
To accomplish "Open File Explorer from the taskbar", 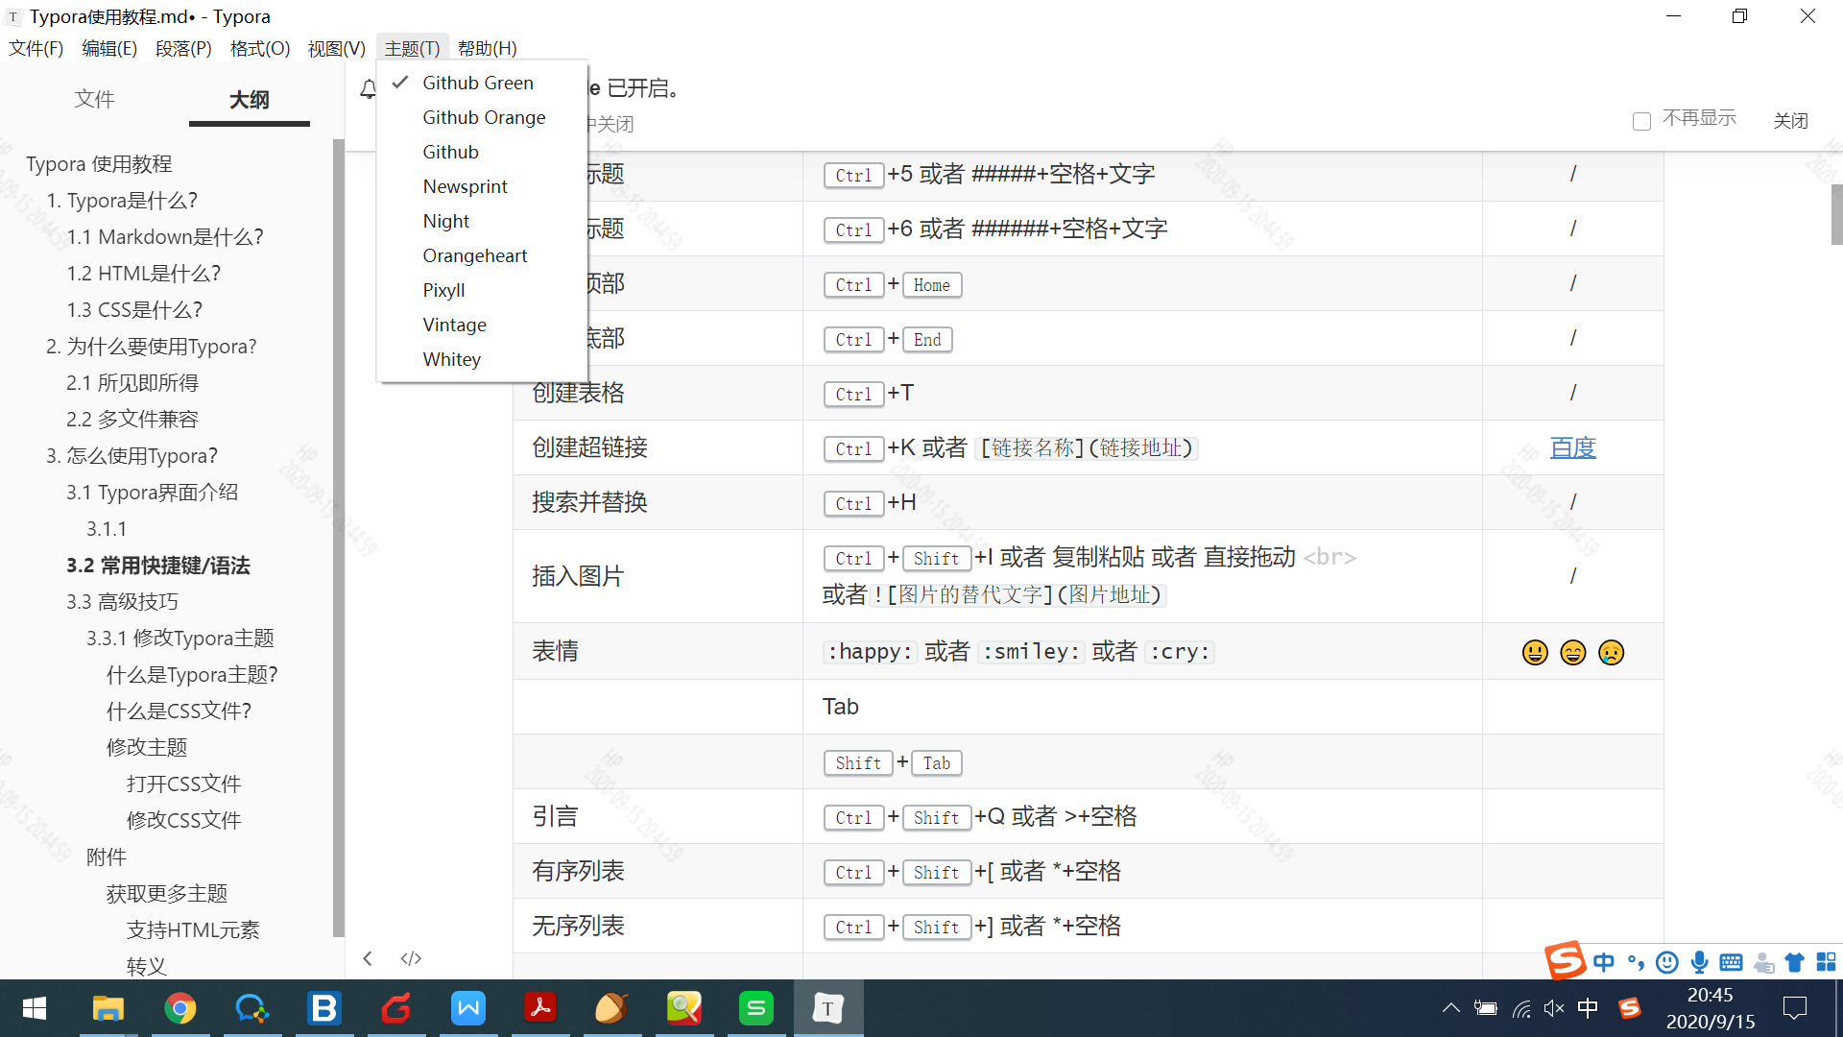I will pyautogui.click(x=108, y=1008).
